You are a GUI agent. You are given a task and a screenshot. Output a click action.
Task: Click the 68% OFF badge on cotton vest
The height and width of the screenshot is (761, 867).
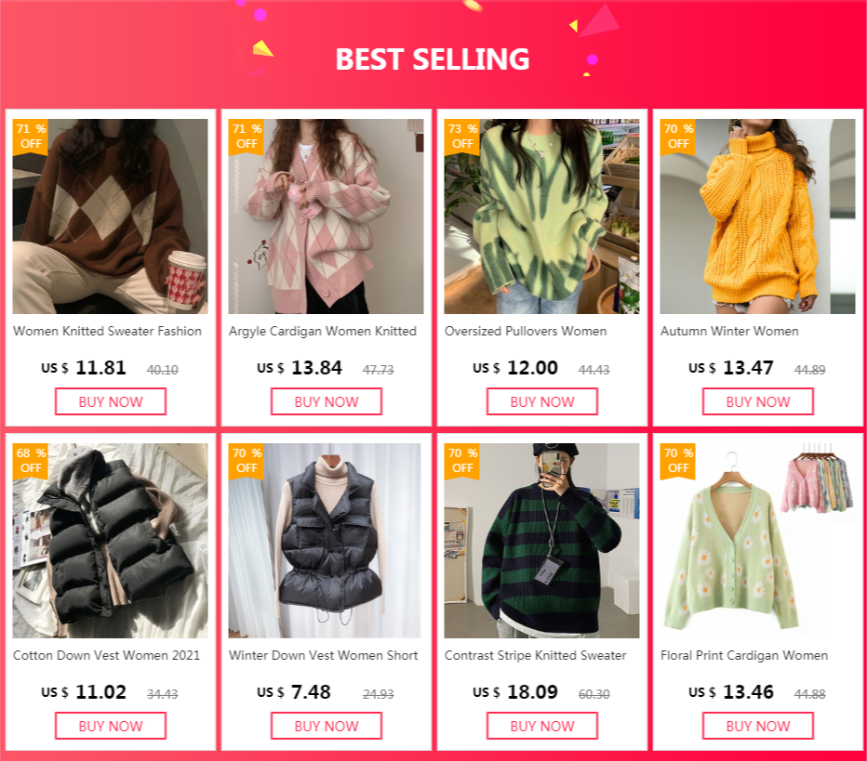(x=31, y=461)
